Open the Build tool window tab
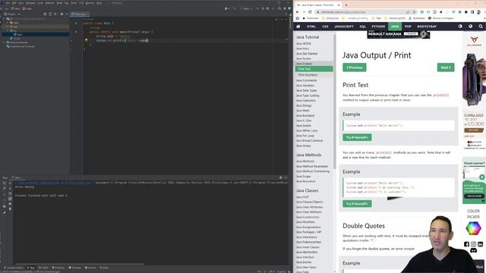486x273 pixels. (104, 268)
